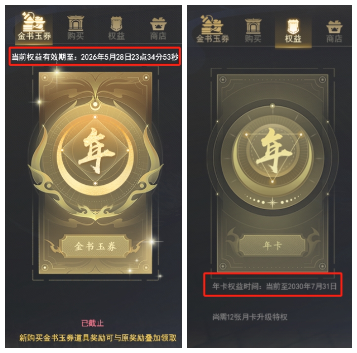
Task: Click the glowing 年 emblem on left card
Action: (x=95, y=151)
